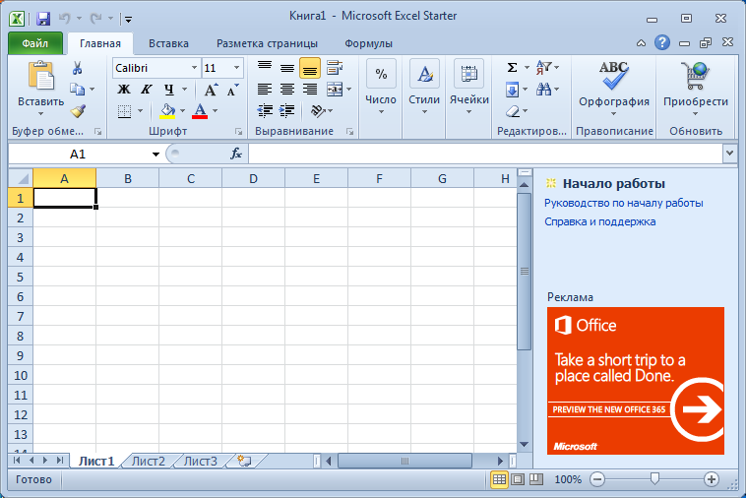Click the blue Help question mark icon
The image size is (746, 498).
[661, 42]
